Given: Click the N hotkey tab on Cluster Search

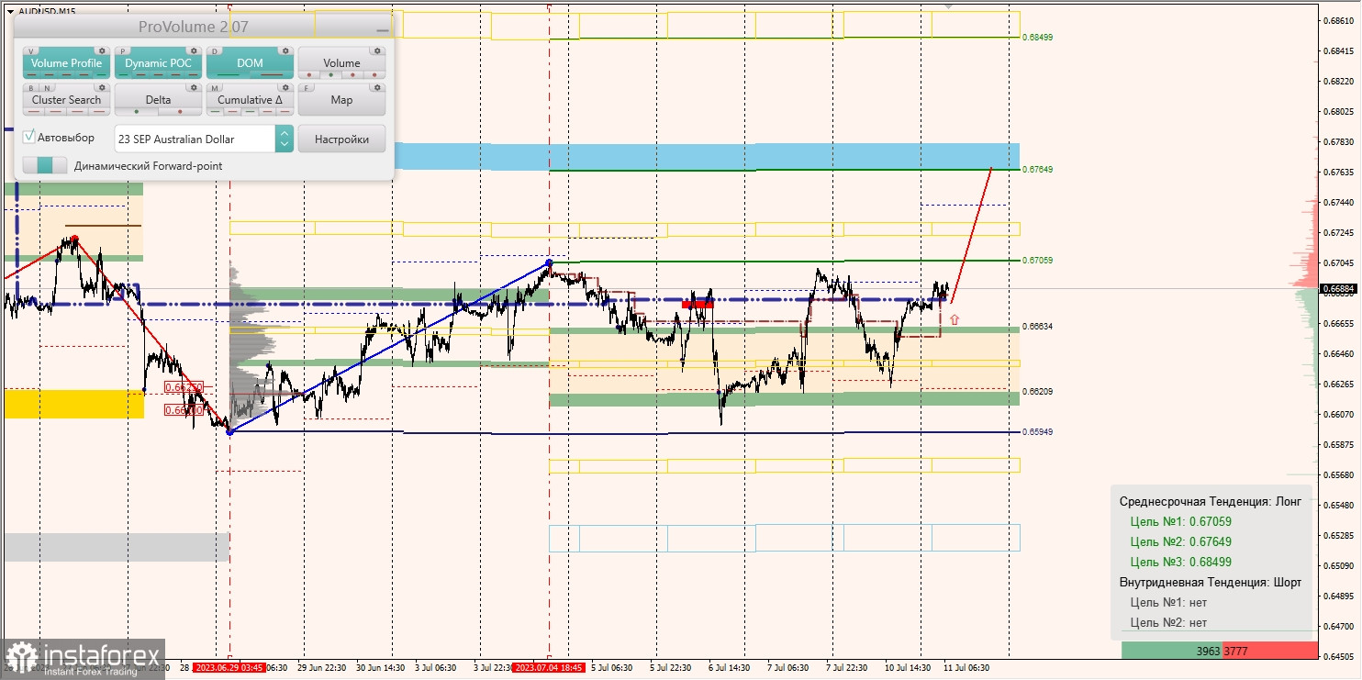Looking at the screenshot, I should tap(47, 87).
